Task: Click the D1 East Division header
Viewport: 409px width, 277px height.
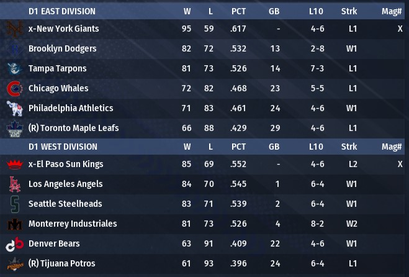Action: 62,11
